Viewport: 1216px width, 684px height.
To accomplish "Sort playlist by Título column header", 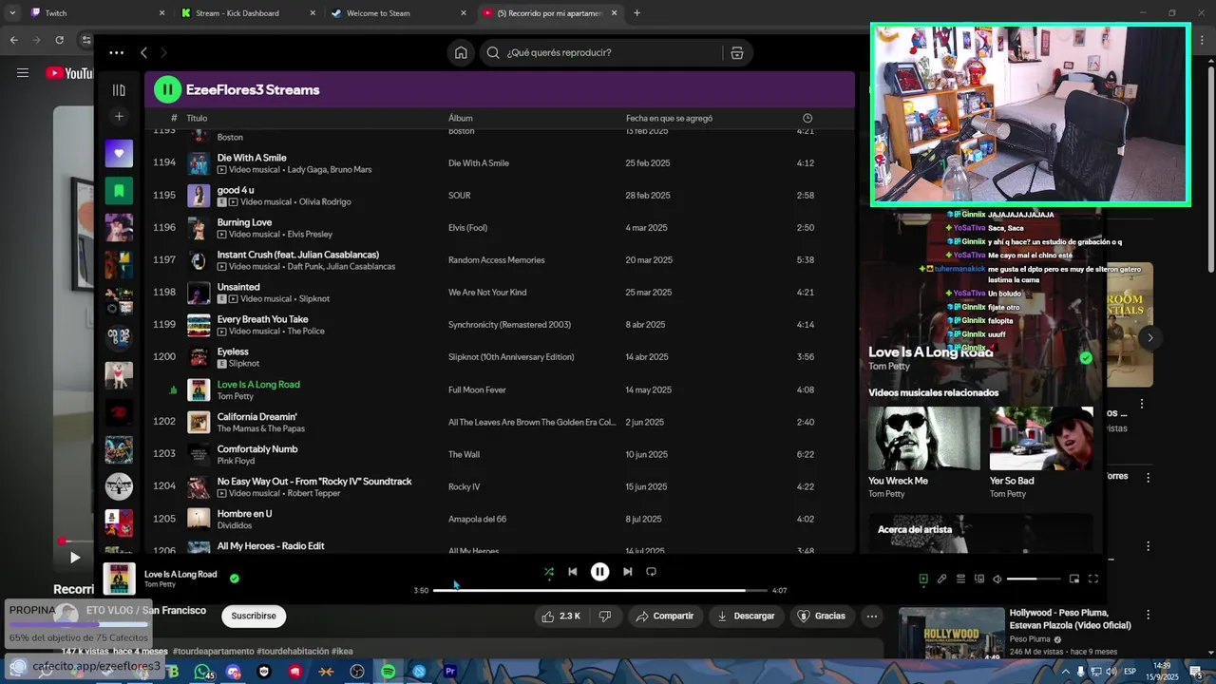I will (197, 119).
